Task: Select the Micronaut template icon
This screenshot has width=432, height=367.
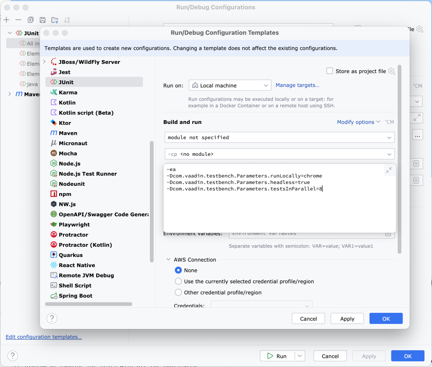Action: (x=54, y=143)
